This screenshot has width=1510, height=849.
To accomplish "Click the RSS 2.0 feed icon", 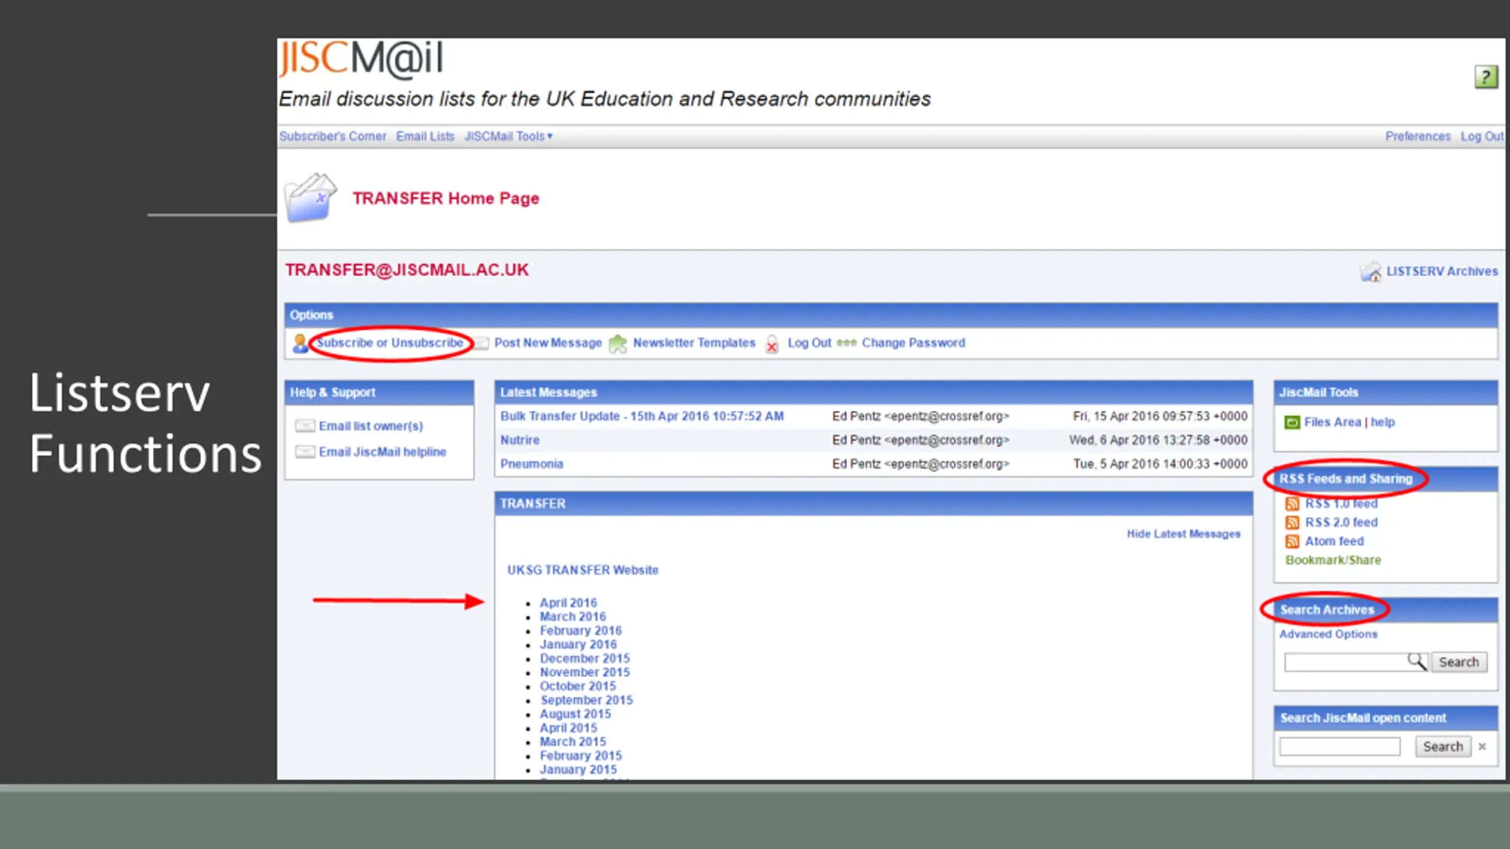I will click(1292, 522).
